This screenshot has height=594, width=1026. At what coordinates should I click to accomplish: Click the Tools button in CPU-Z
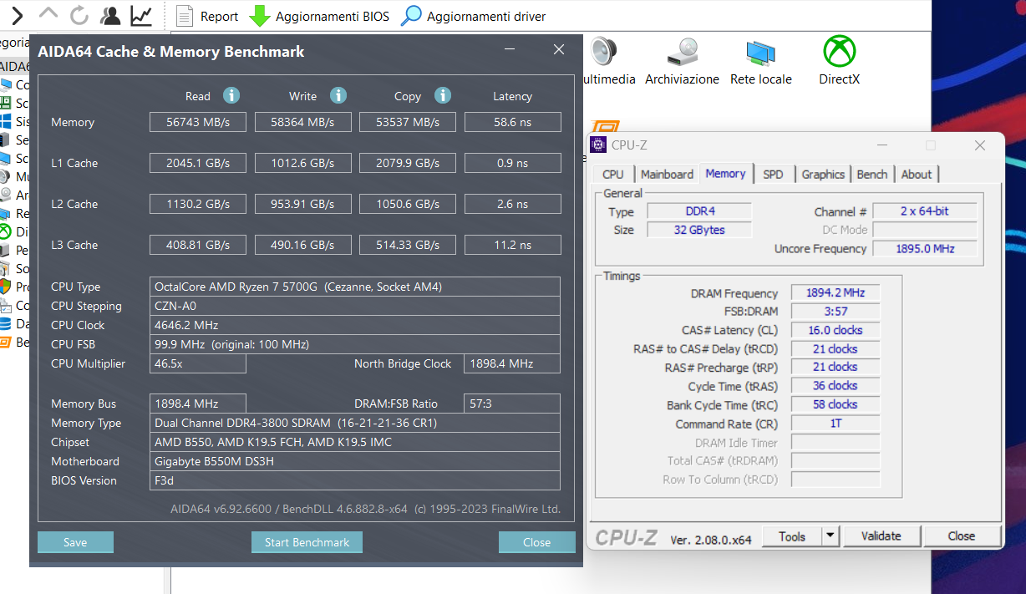click(x=792, y=536)
